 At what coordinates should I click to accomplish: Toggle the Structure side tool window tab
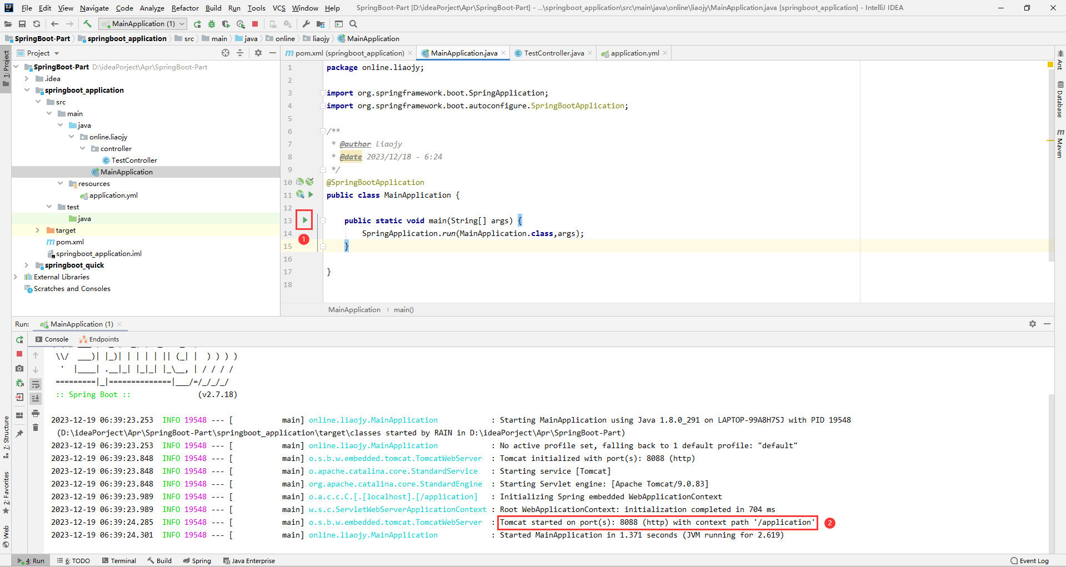[x=6, y=436]
